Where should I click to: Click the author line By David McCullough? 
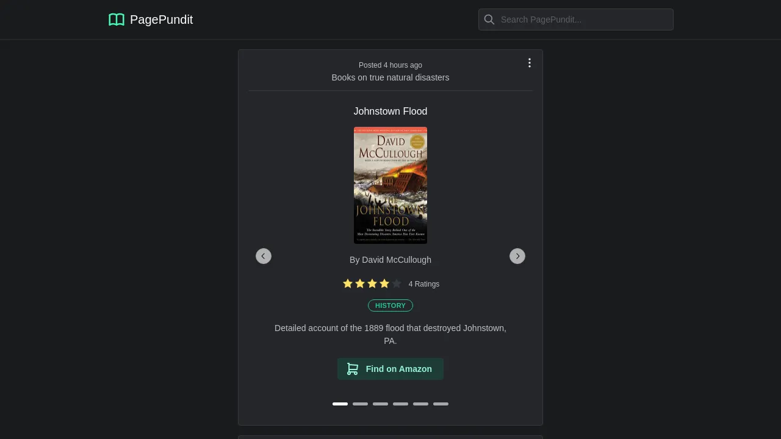pos(390,260)
